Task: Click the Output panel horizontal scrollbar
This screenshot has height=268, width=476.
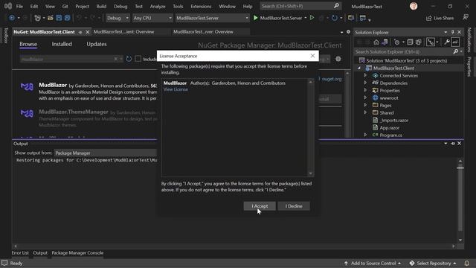Action: pyautogui.click(x=234, y=246)
